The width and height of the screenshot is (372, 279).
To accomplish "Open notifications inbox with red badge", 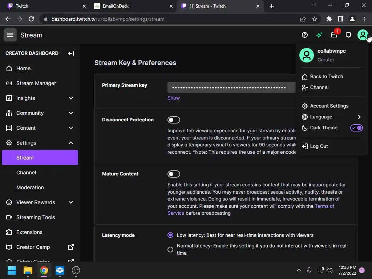I will pos(334,35).
